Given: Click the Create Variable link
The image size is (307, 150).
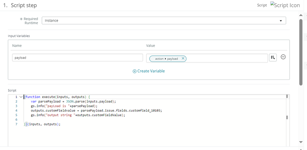Looking at the screenshot, I should (x=151, y=71).
